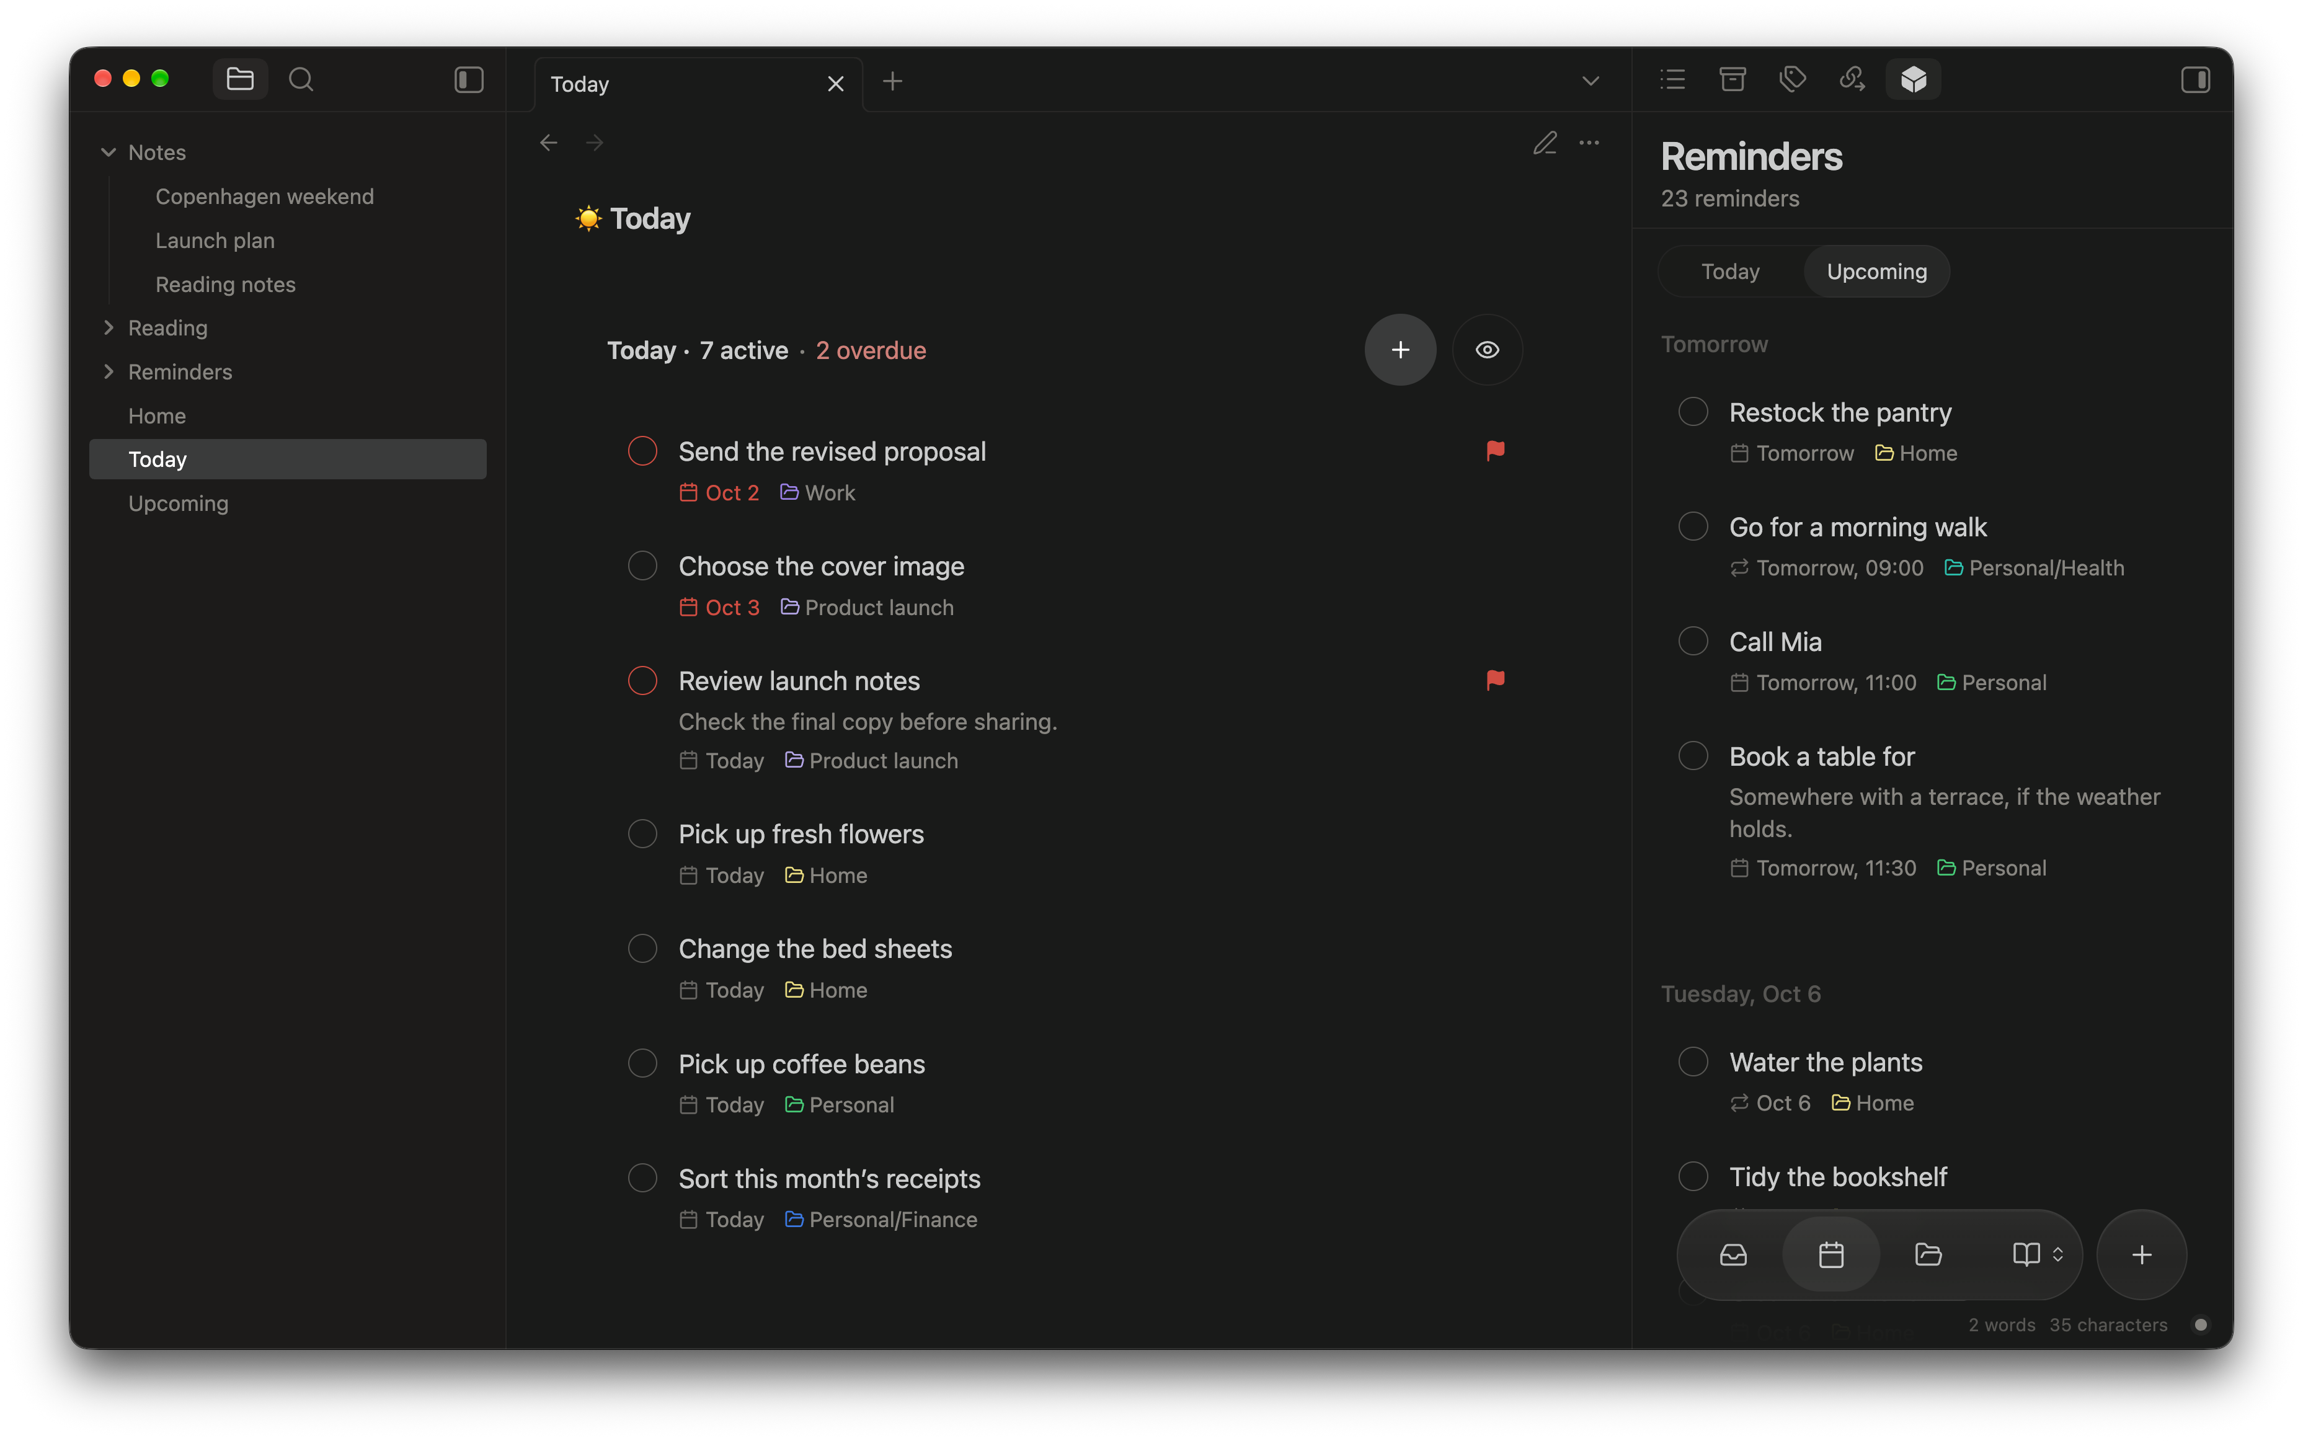Image resolution: width=2303 pixels, height=1441 pixels.
Task: Complete Send the revised proposal
Action: pos(642,451)
